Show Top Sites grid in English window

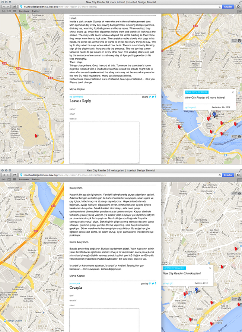15,11
